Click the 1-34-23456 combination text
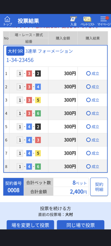Image resolution: width=111 pixels, height=246 pixels. click(x=20, y=60)
